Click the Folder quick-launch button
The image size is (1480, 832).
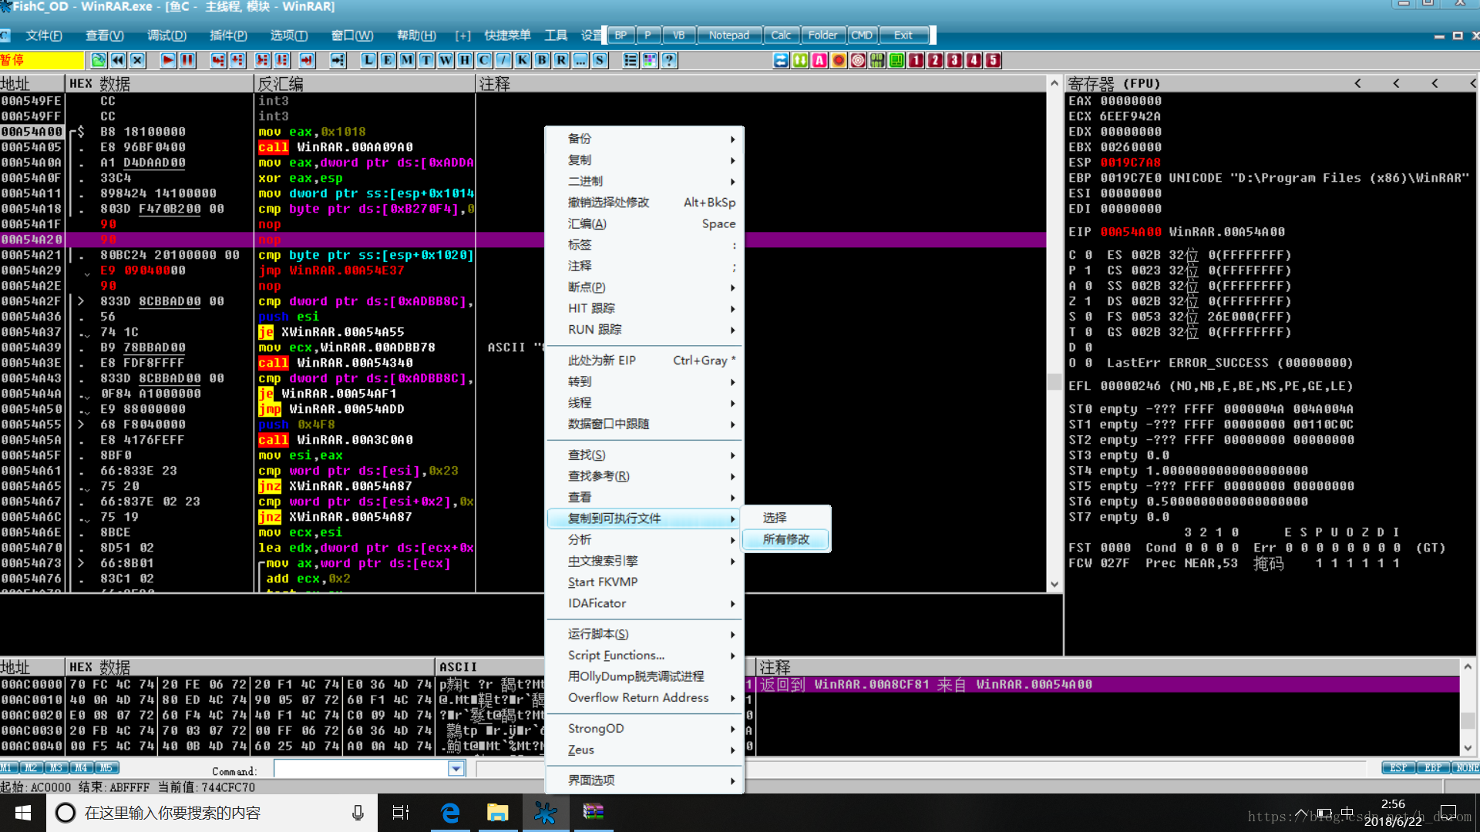(x=822, y=35)
